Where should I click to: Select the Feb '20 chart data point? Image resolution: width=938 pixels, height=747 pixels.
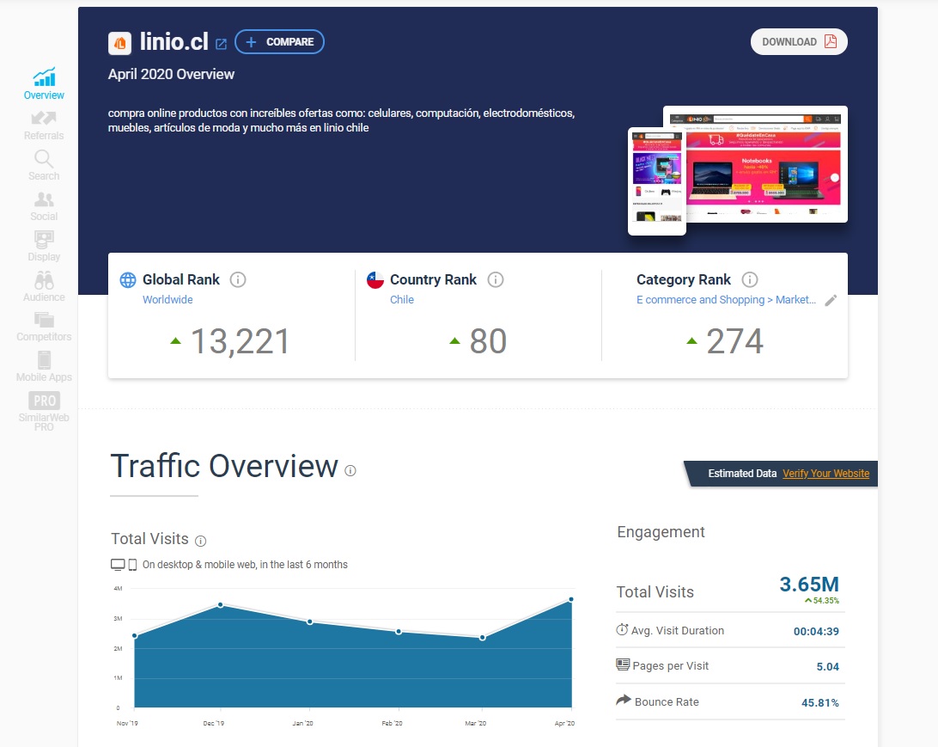point(399,632)
